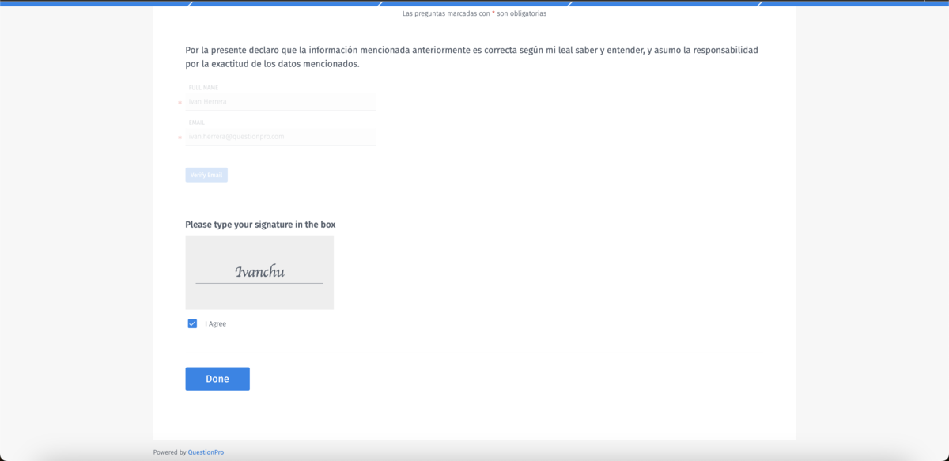Enable the I Agree checkbox
The height and width of the screenshot is (461, 949).
coord(191,323)
